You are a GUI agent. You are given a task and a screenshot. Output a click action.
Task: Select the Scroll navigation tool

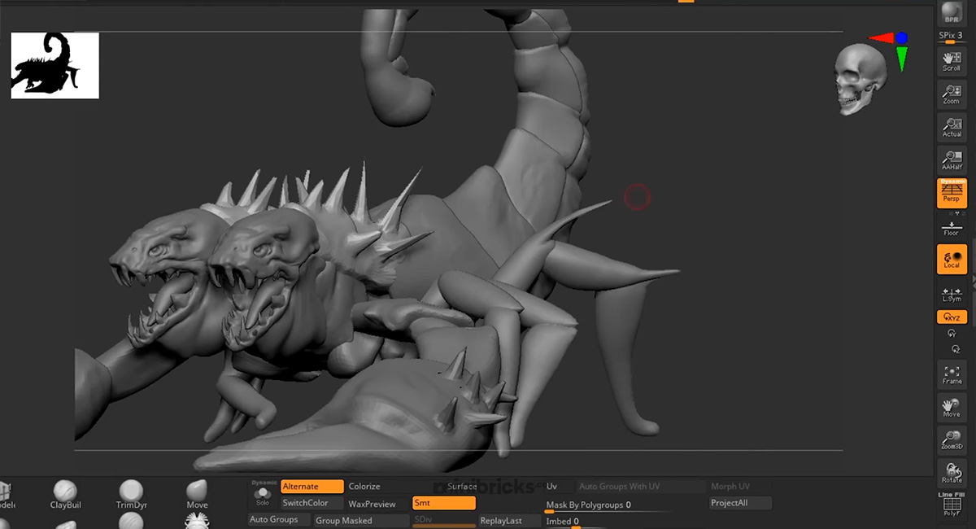coord(951,60)
